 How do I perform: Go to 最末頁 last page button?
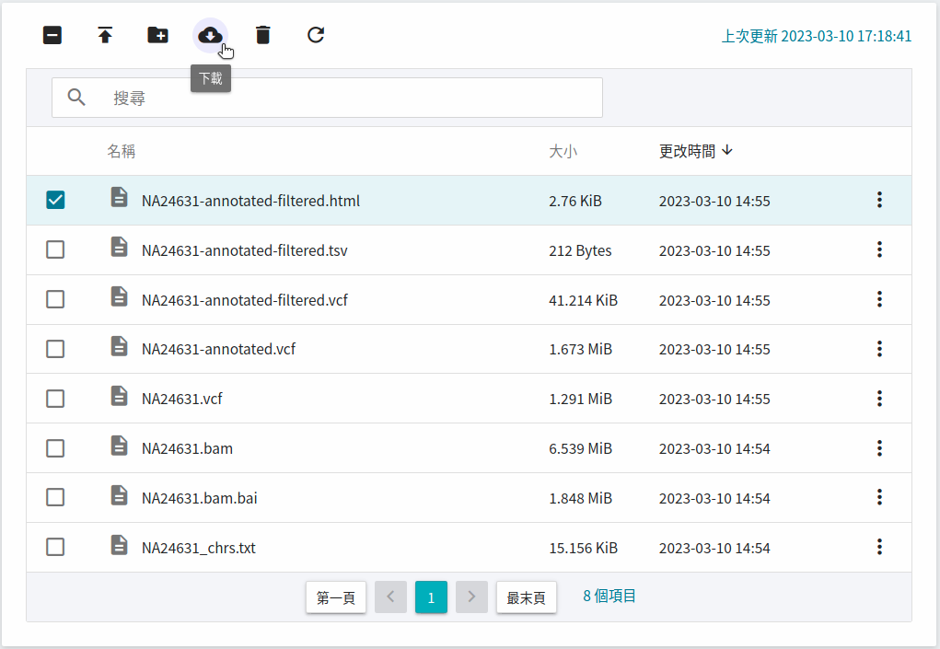pyautogui.click(x=527, y=597)
